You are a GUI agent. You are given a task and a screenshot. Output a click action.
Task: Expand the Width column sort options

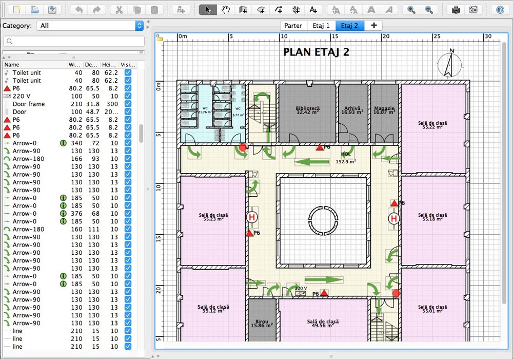[73, 64]
